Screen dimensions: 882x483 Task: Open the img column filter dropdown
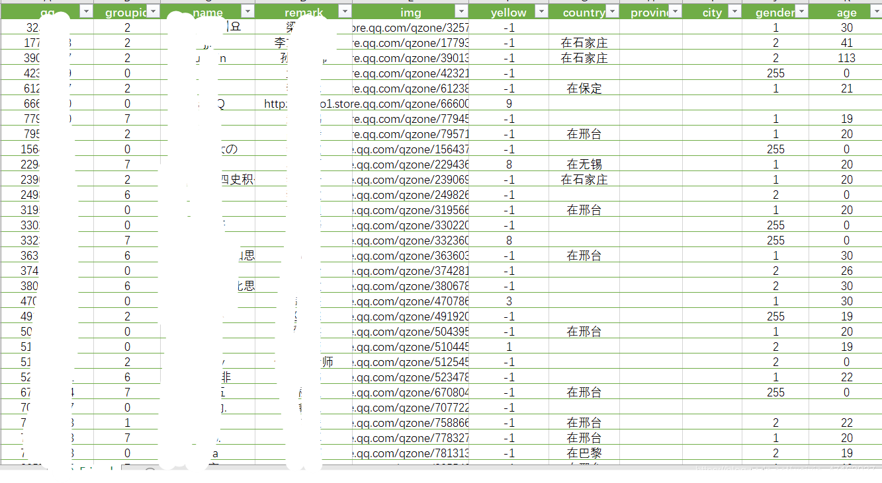tap(461, 12)
